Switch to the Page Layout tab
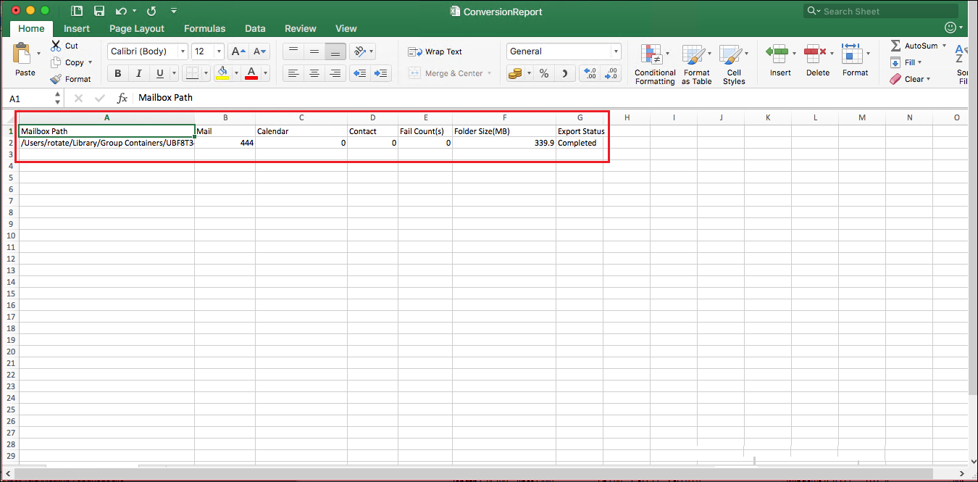This screenshot has height=482, width=978. (137, 28)
